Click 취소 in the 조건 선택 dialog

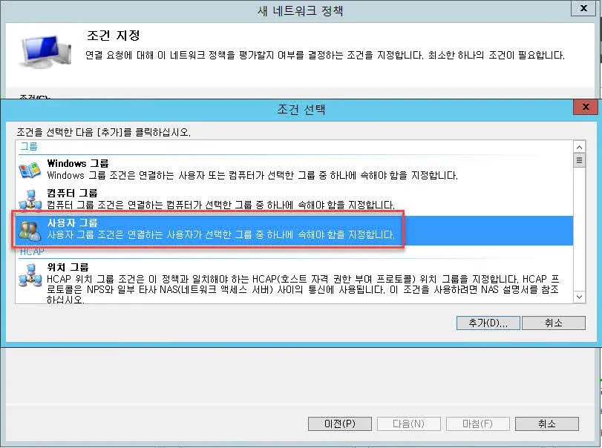[554, 323]
